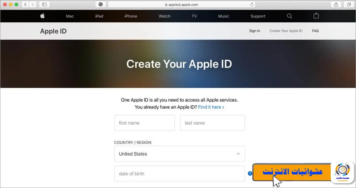The width and height of the screenshot is (356, 188).
Task: Show all tabs overview button
Action: pyautogui.click(x=349, y=4)
